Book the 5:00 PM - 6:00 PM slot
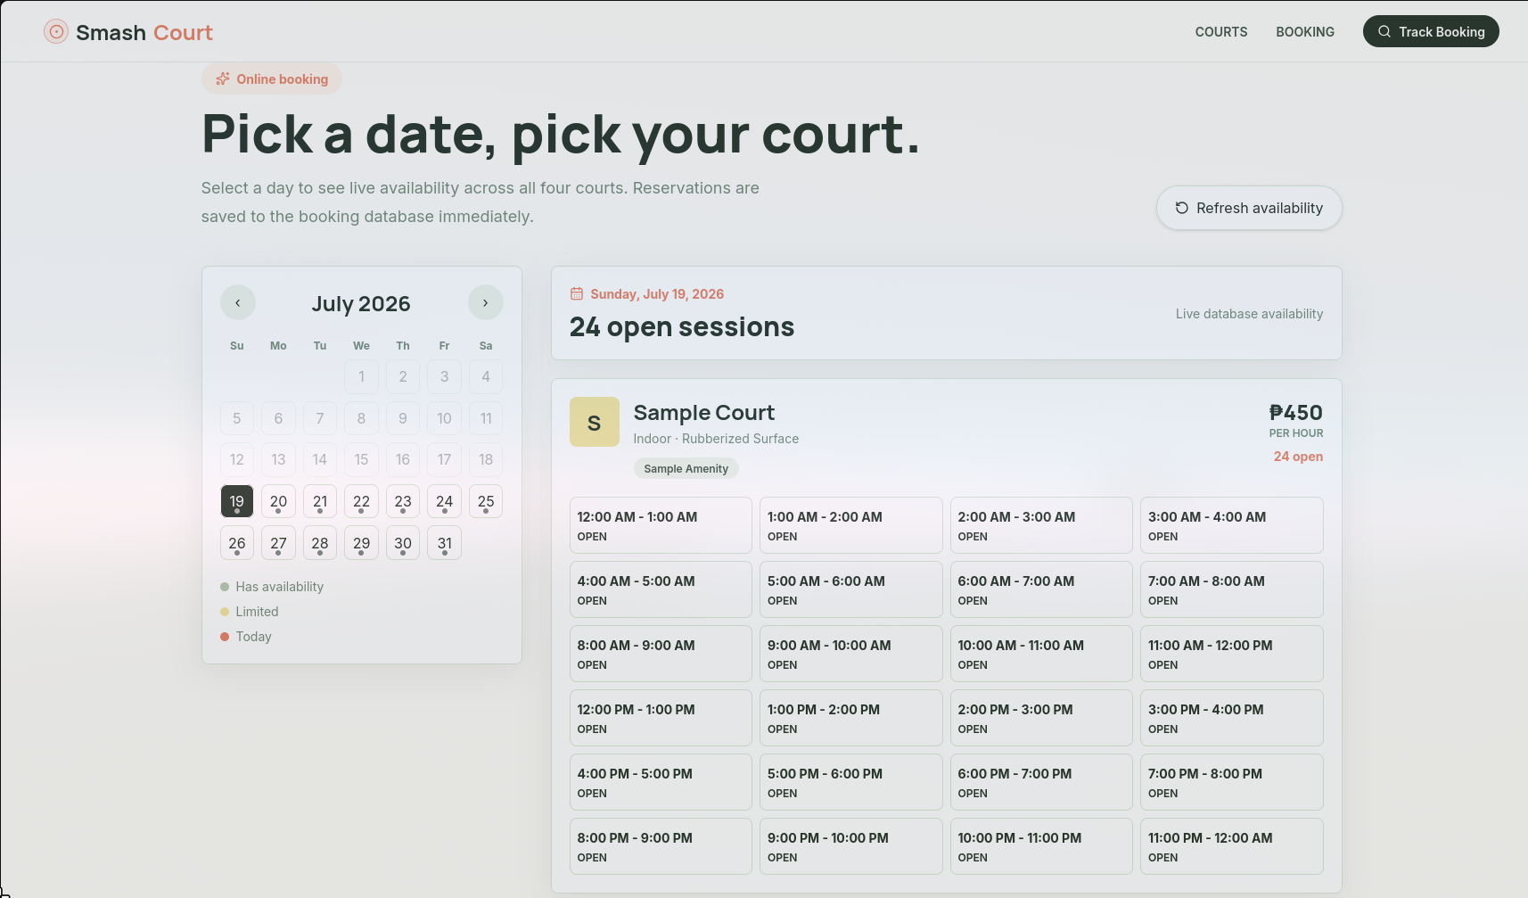Screen dimensions: 1528x898 coord(851,782)
